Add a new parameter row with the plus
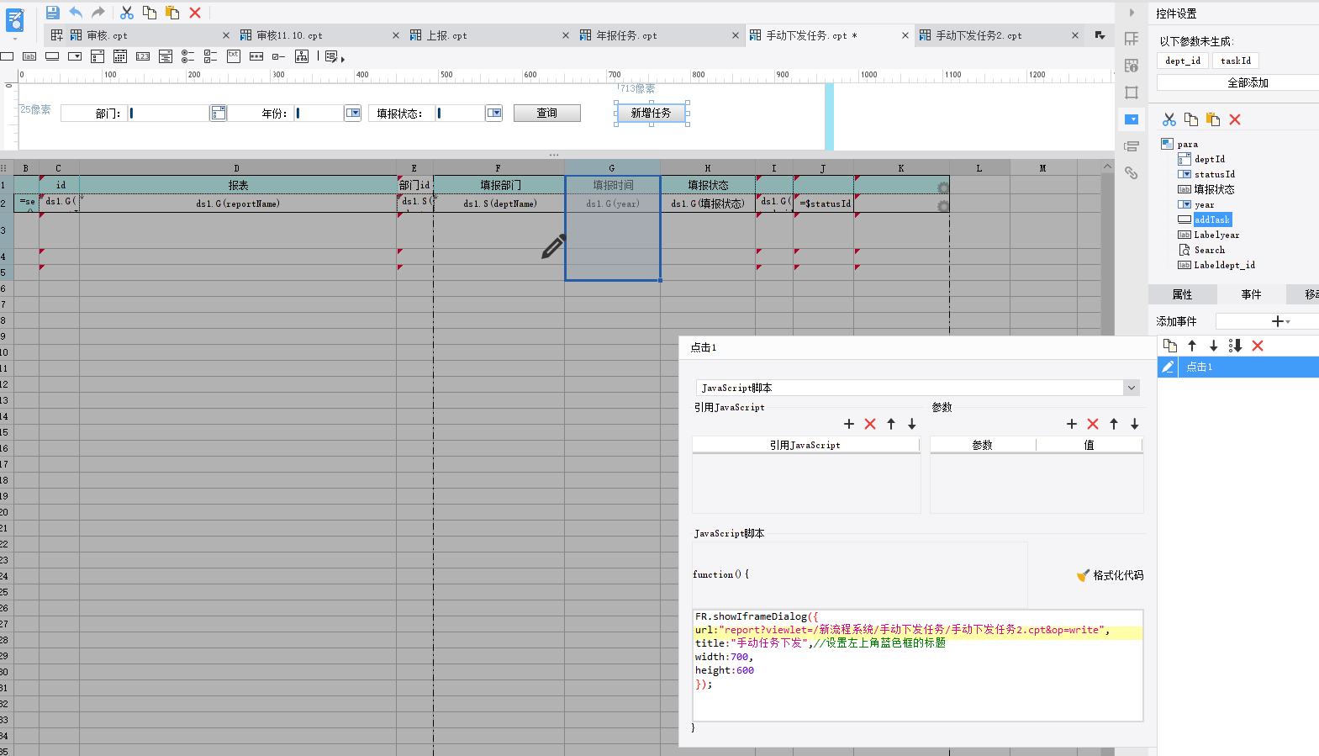This screenshot has height=756, width=1319. tap(1072, 424)
